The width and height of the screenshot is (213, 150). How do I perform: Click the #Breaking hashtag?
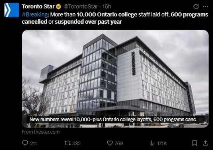[x=35, y=14]
